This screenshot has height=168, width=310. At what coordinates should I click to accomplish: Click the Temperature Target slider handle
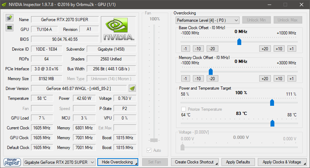pyautogui.click(x=272, y=123)
